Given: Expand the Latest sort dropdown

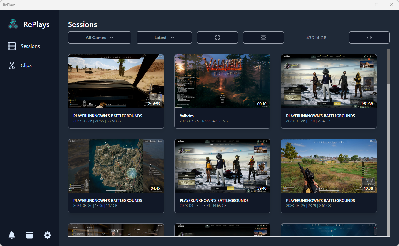Looking at the screenshot, I should click(164, 38).
